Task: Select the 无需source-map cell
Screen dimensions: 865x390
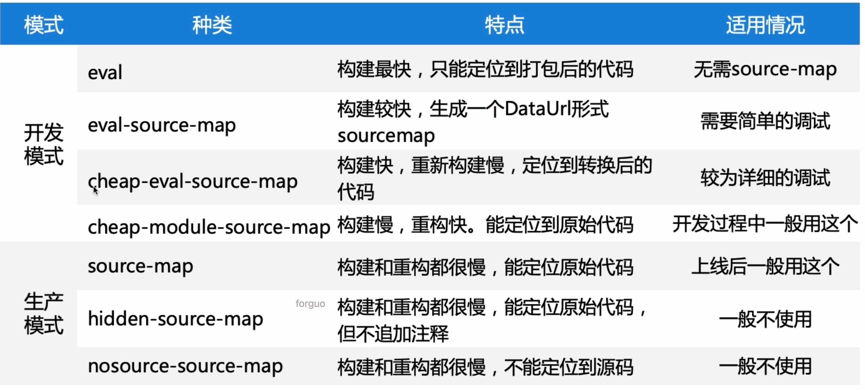Action: pos(765,69)
